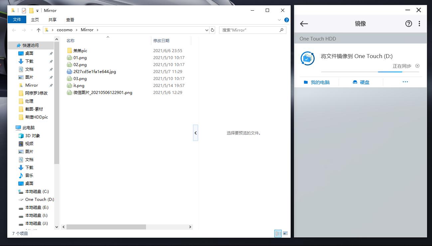The image size is (432, 246).
Task: Switch to details view layout
Action: [x=278, y=233]
